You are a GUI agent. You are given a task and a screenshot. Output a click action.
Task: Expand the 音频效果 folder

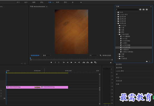(x=116, y=17)
